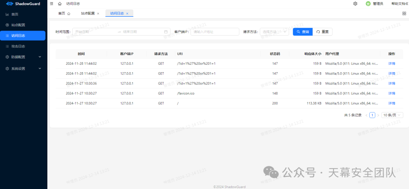Click the home icon in breadcrumb
409x189 pixels.
59,4
